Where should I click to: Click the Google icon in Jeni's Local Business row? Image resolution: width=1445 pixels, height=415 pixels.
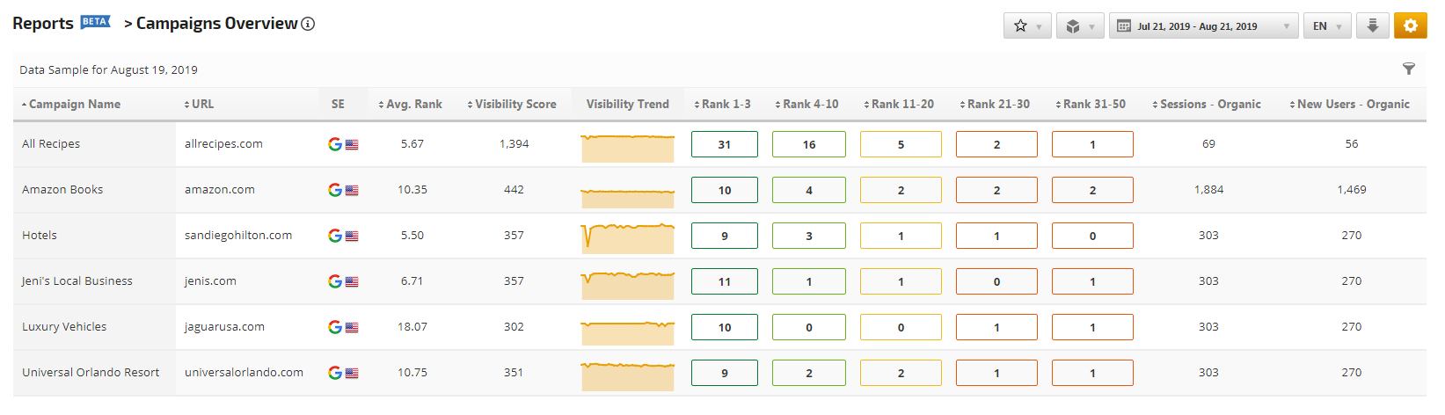335,281
